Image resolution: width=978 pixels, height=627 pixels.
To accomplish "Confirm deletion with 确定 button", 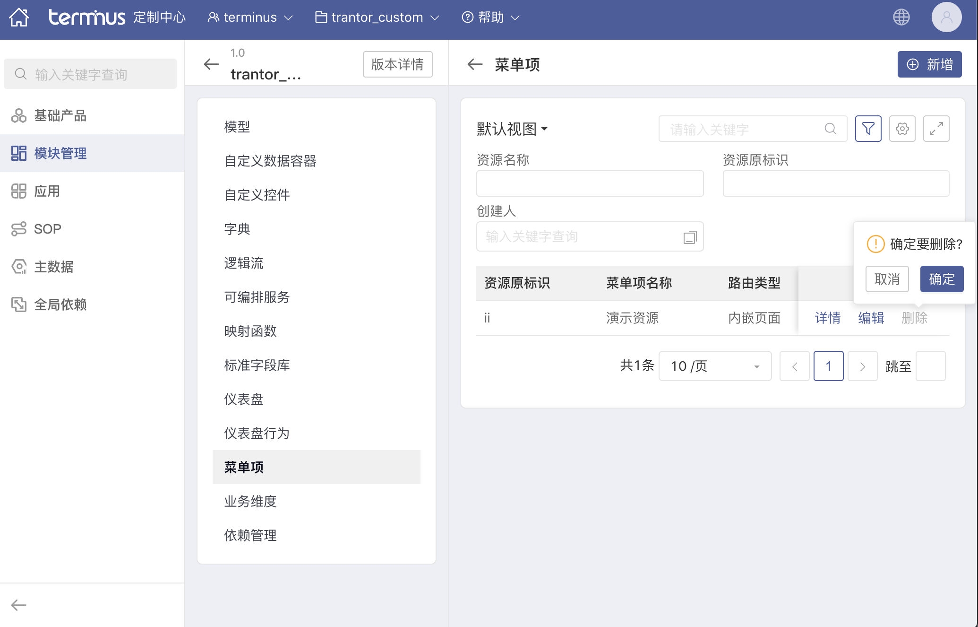I will [942, 279].
